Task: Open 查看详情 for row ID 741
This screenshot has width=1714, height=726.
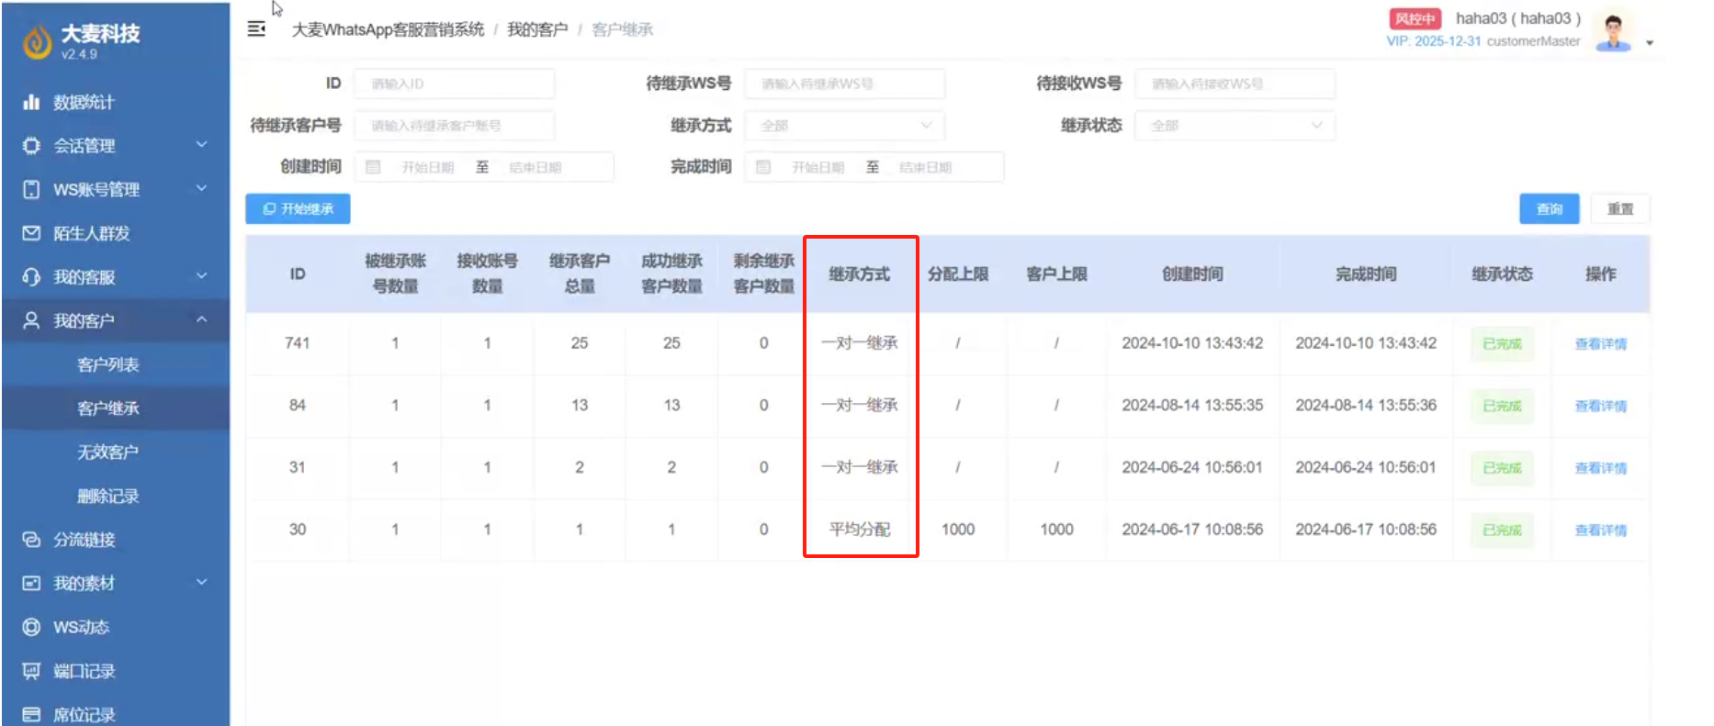Action: pos(1600,344)
